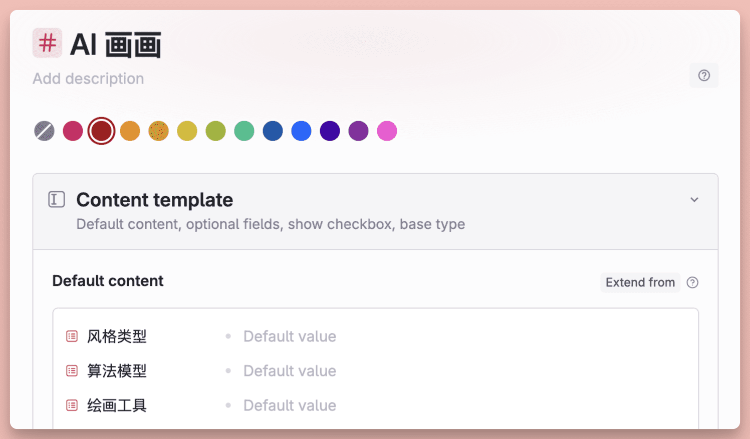Click the Content template text-cursor icon
Viewport: 750px width, 439px height.
click(x=57, y=199)
